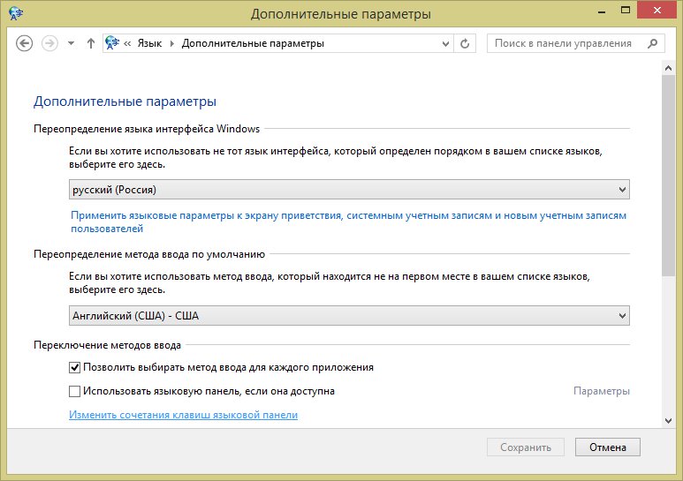Click the magnifier icon in search box

click(x=653, y=43)
